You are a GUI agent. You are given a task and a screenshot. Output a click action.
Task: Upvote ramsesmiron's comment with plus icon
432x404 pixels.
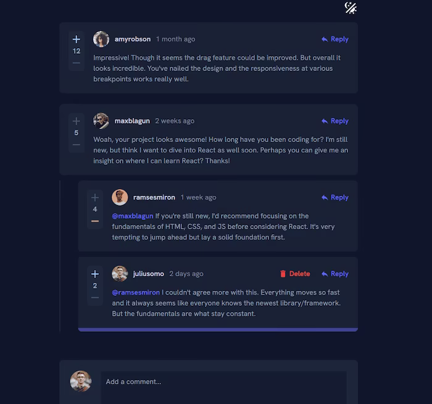point(95,198)
